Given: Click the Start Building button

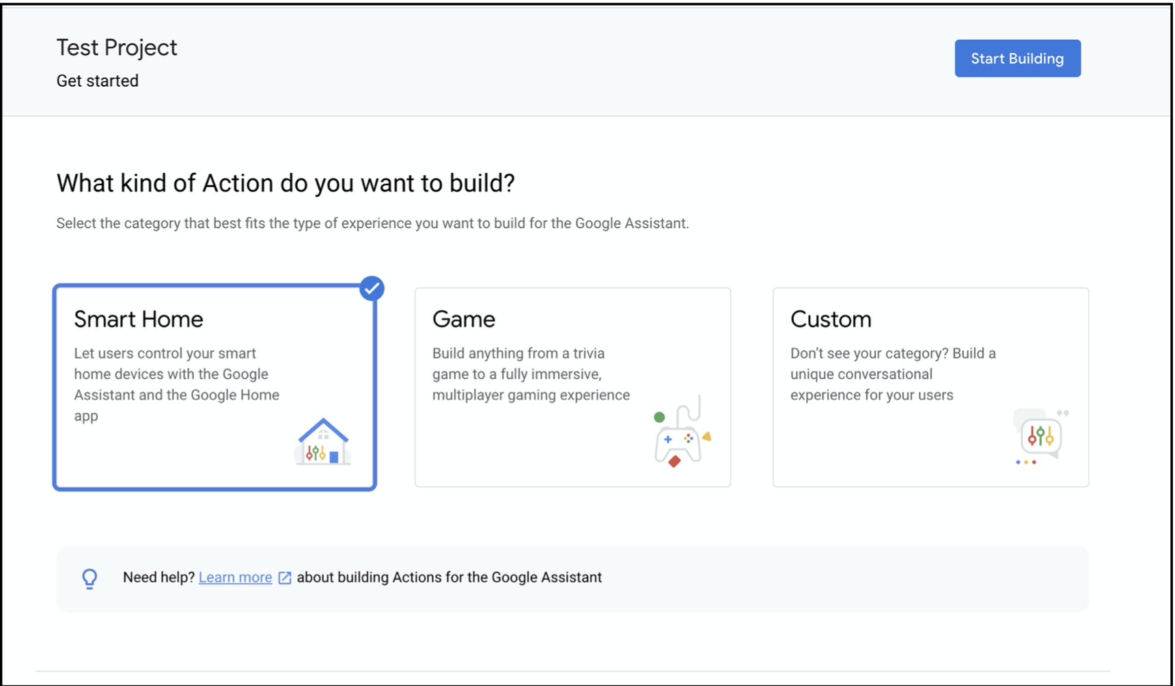Looking at the screenshot, I should coord(1017,58).
